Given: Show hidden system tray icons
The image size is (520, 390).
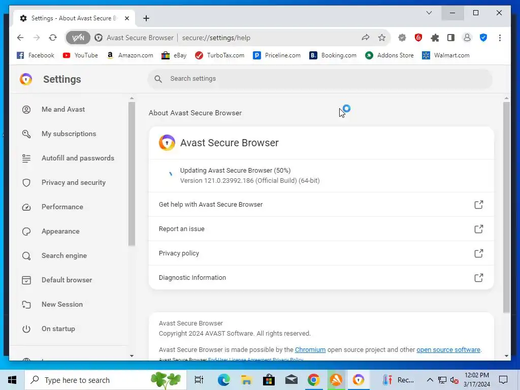Looking at the screenshot, I should tap(430, 380).
